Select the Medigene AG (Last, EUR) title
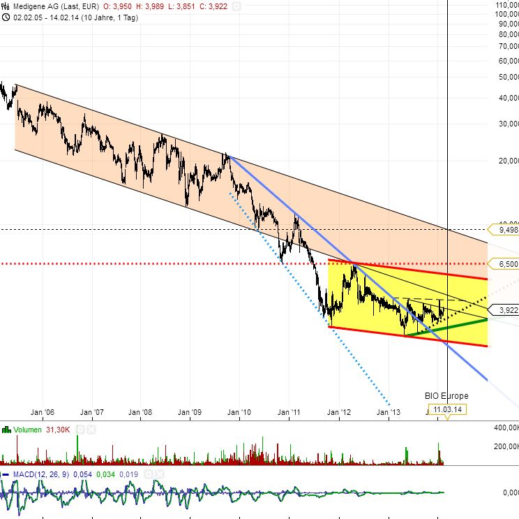The image size is (519, 519). coord(56,6)
